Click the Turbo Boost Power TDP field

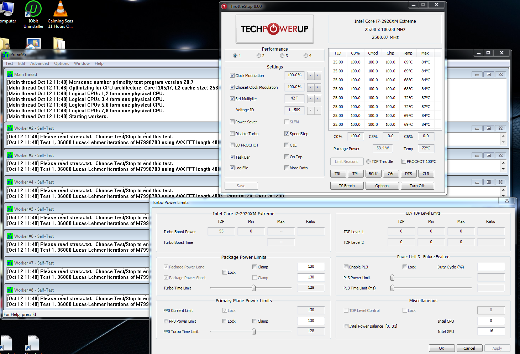[x=221, y=231]
